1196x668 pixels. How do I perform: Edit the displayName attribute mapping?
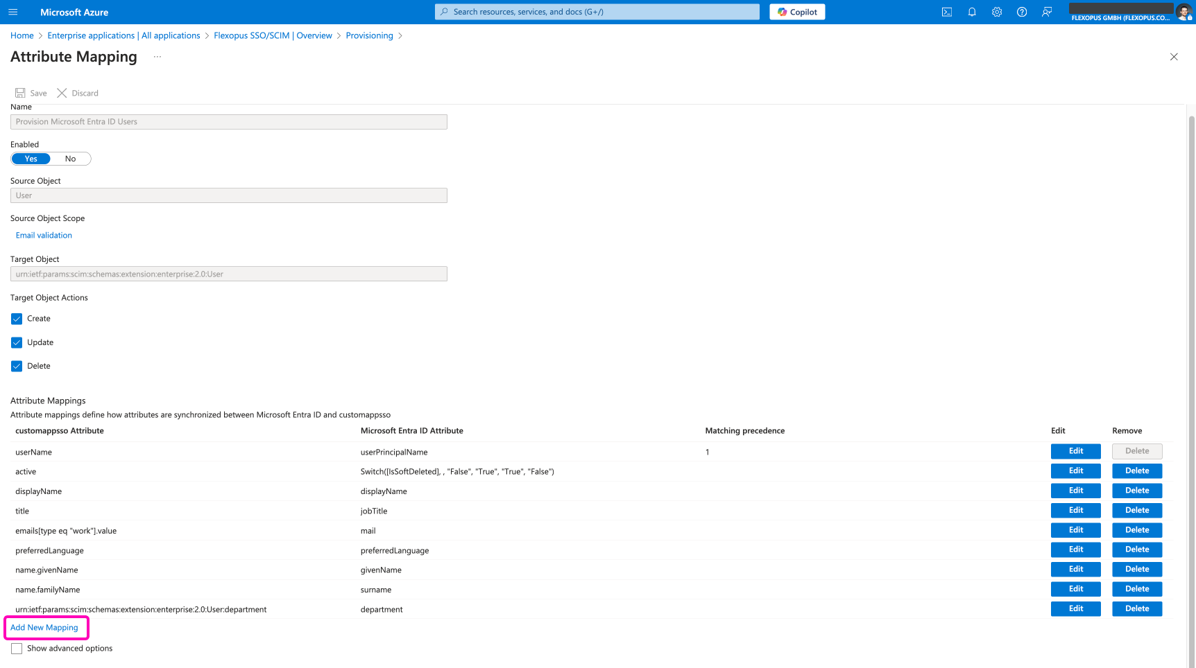tap(1075, 491)
